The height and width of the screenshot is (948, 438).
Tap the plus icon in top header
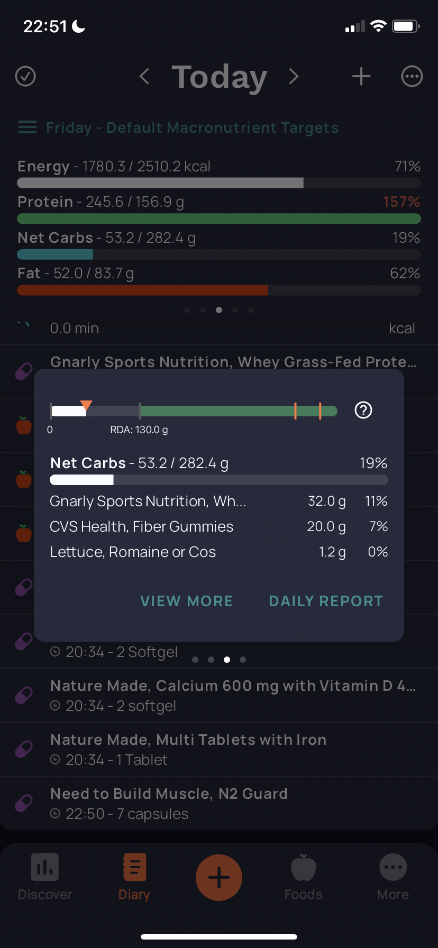click(x=361, y=76)
